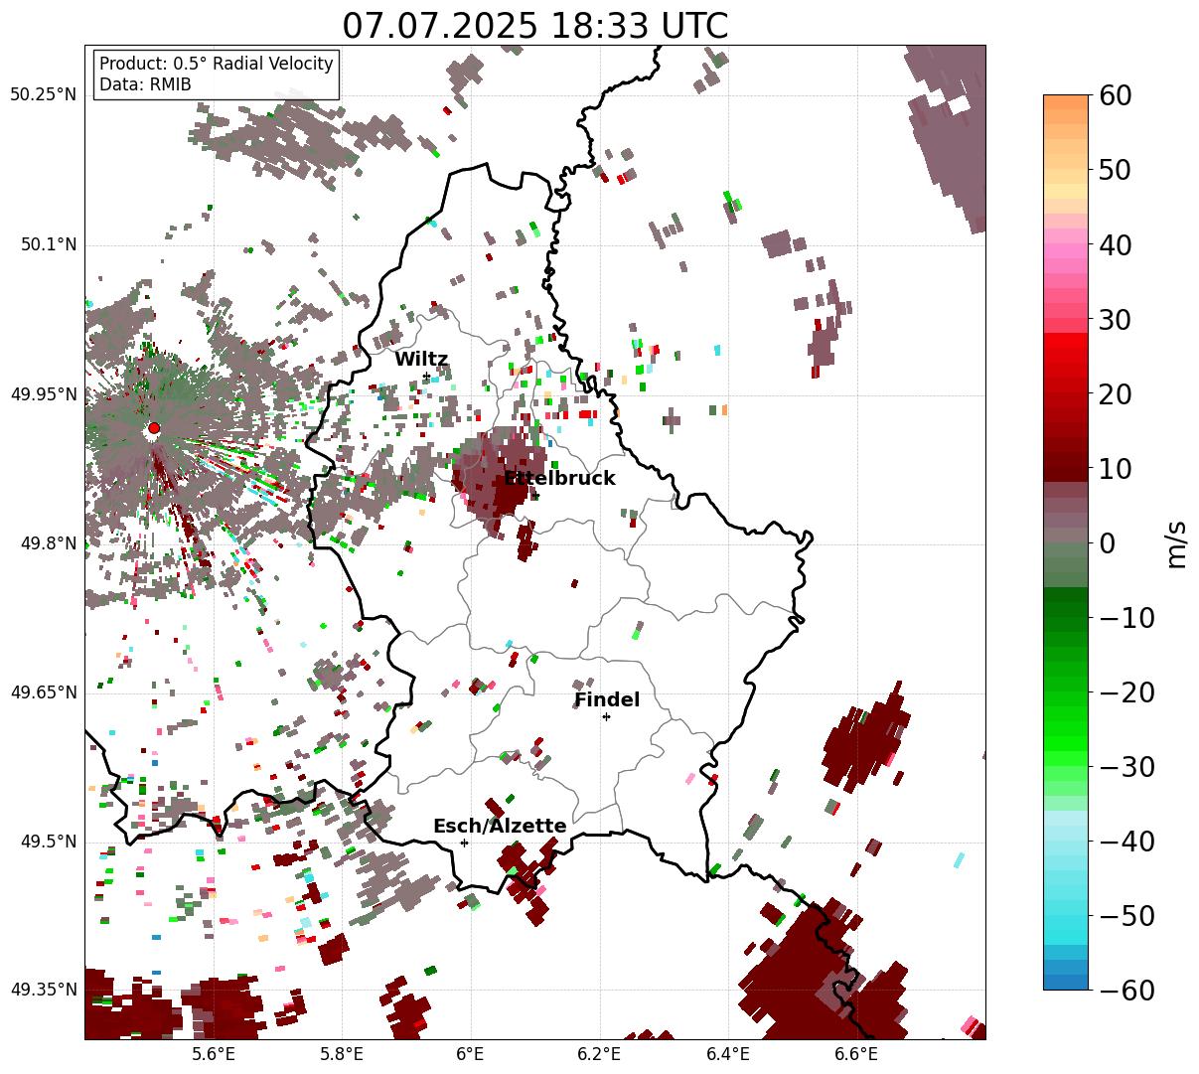The image size is (1199, 1074).
Task: Click the colorbar −10 tick label
Action: click(1127, 618)
